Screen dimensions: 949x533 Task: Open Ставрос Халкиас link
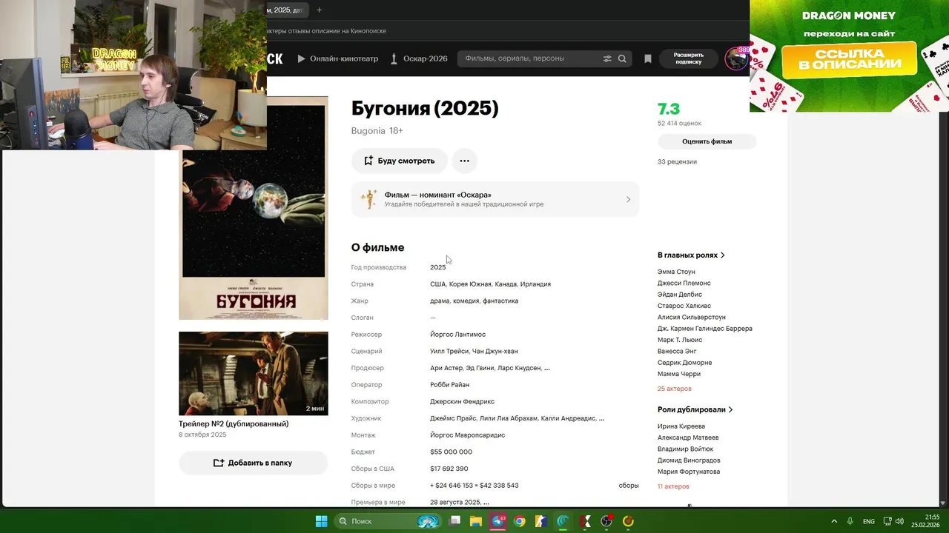[x=684, y=306]
